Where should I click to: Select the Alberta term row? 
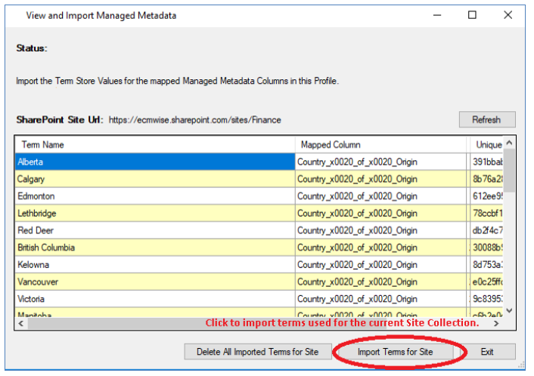pos(154,162)
